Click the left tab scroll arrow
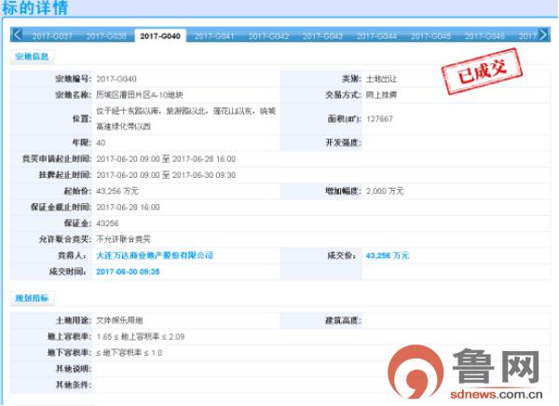The image size is (559, 406). [16, 35]
